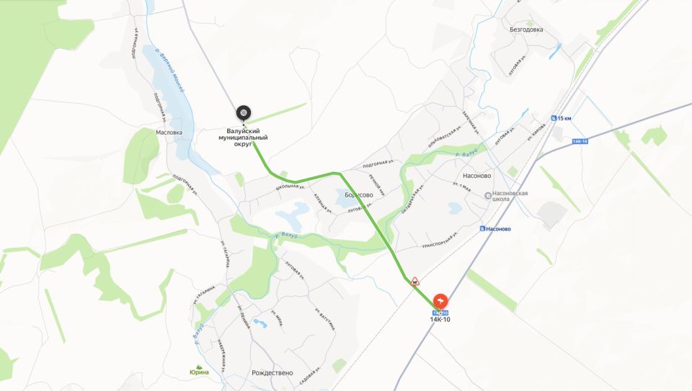692x391 pixels.
Task: Click the black route start pin marker
Action: [x=243, y=113]
